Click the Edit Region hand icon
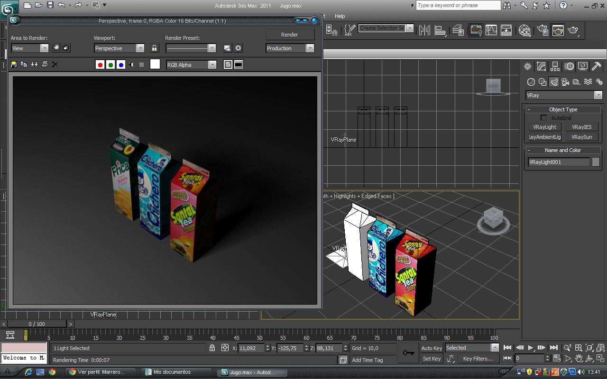607x379 pixels. click(x=56, y=48)
